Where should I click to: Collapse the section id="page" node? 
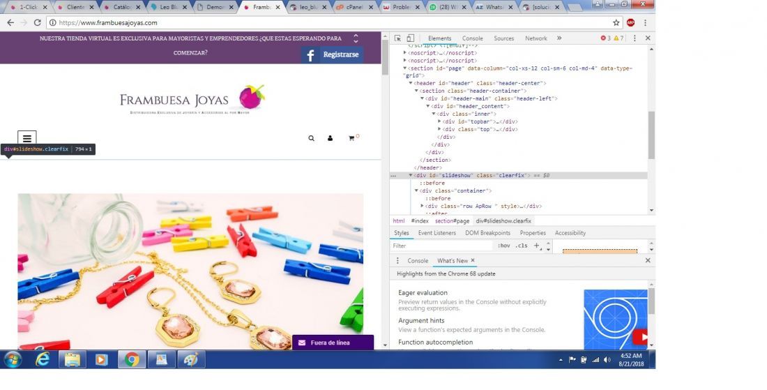[x=405, y=68]
